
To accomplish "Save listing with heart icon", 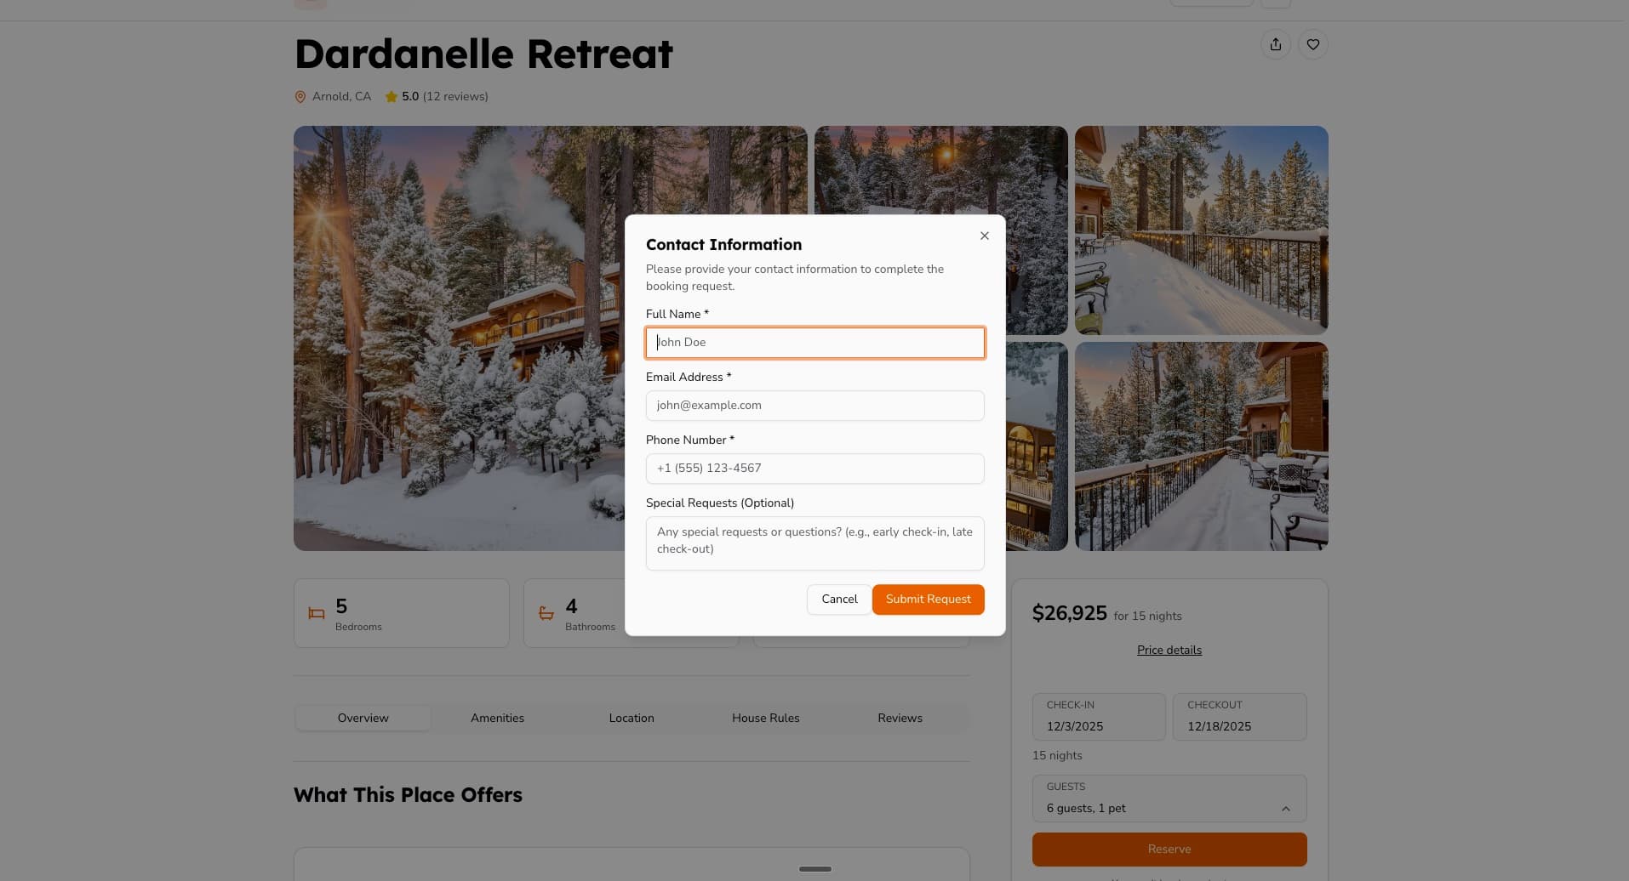I will 1312,44.
